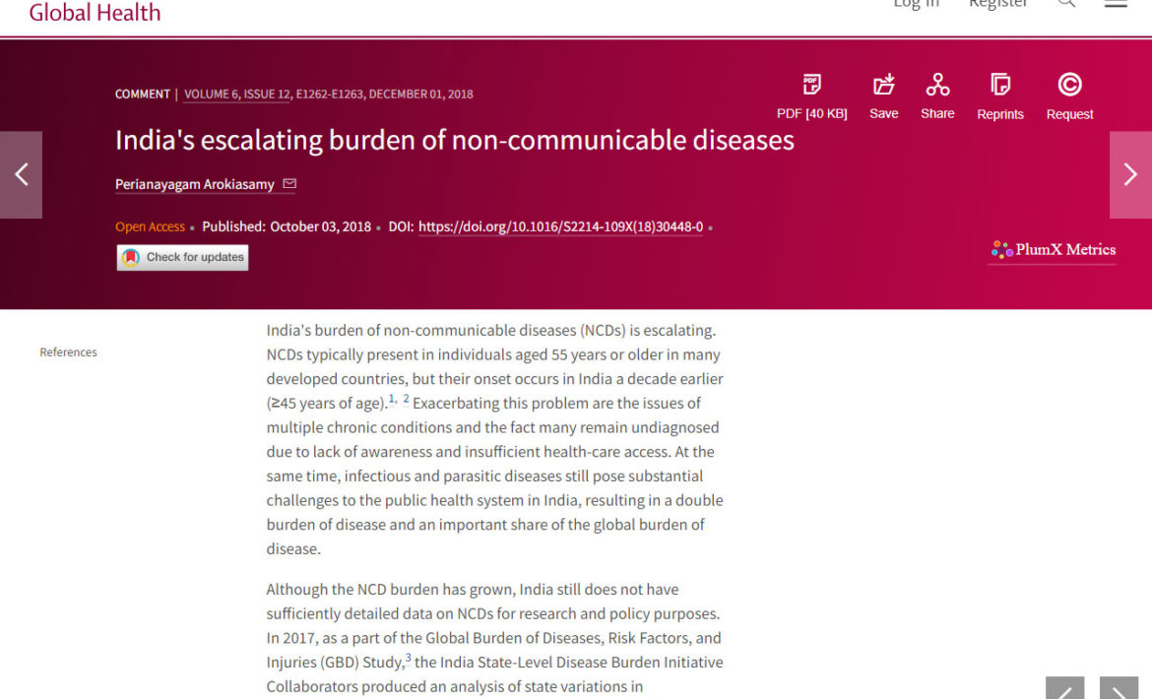
Task: Open the Share icon
Action: (937, 85)
